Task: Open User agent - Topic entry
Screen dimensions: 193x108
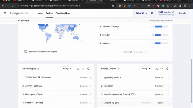Action: pos(34,94)
